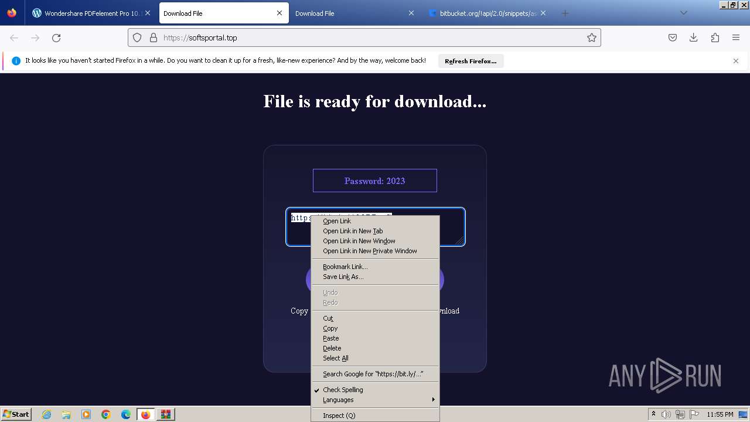Viewport: 750px width, 422px height.
Task: Click the Password: 2023 box
Action: pos(375,181)
